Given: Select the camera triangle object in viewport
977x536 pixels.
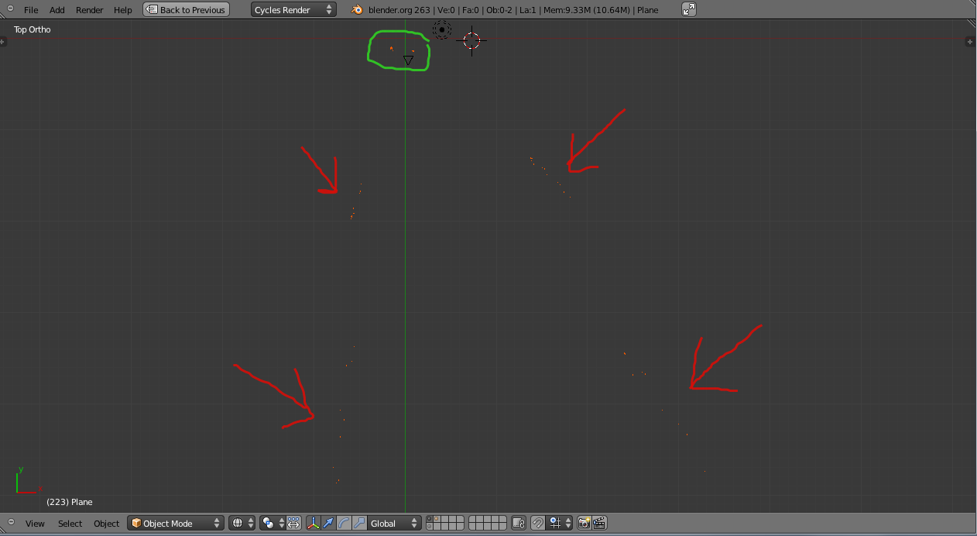Looking at the screenshot, I should point(408,60).
